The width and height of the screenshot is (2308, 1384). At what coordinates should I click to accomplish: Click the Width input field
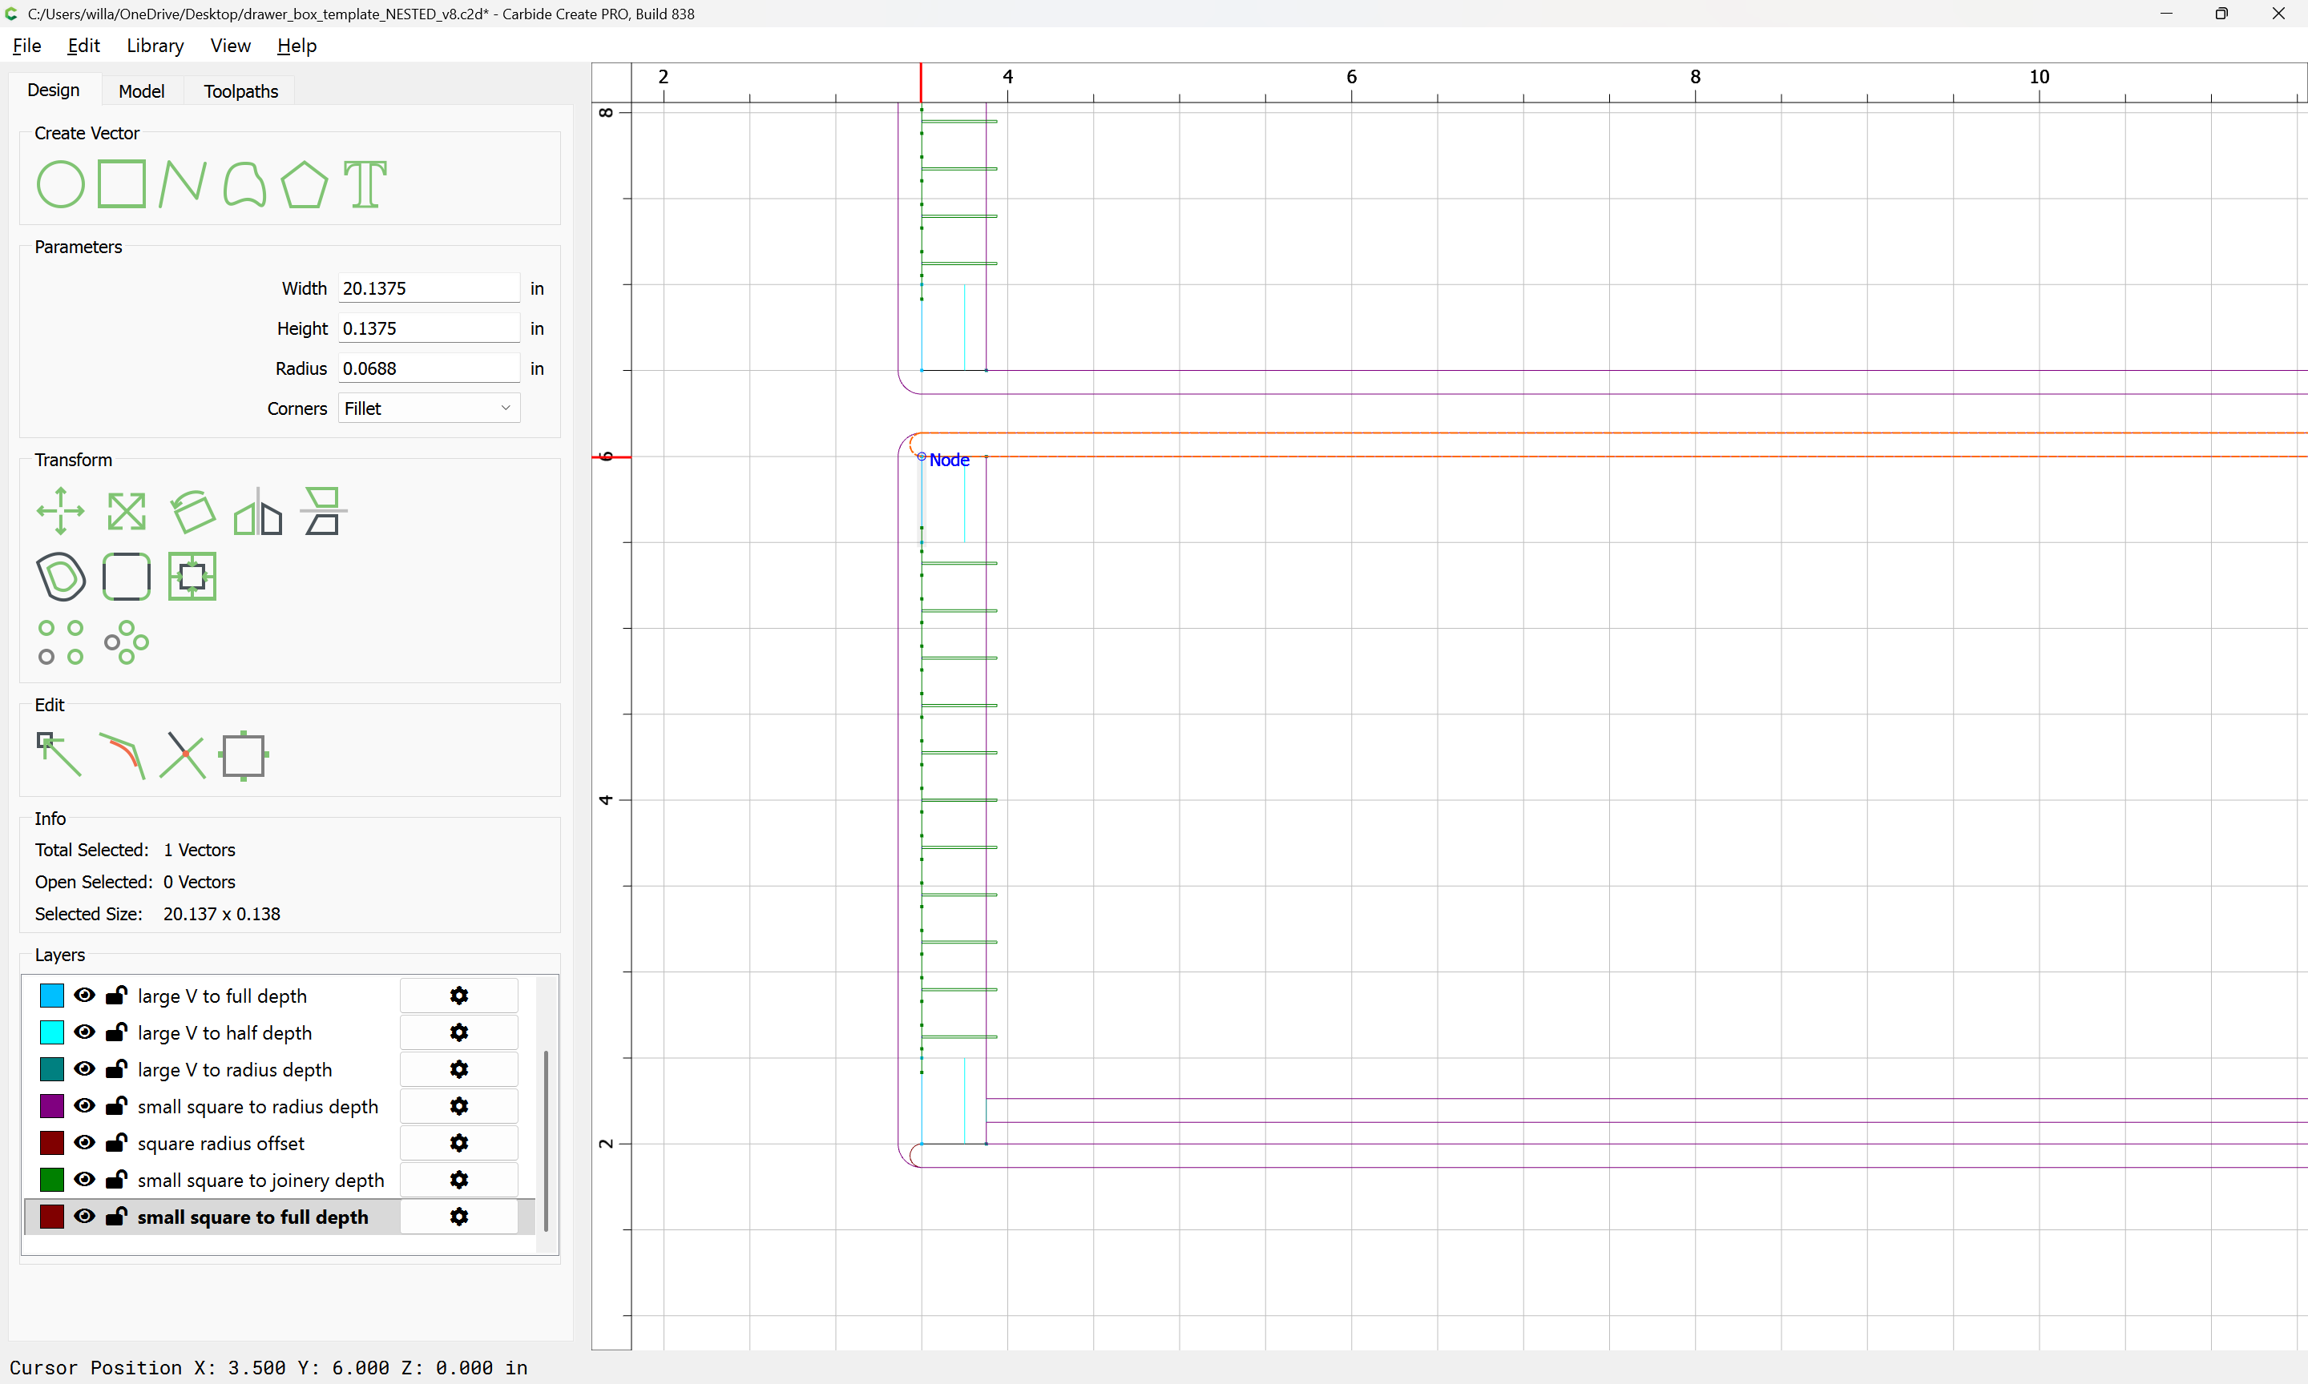[x=428, y=288]
